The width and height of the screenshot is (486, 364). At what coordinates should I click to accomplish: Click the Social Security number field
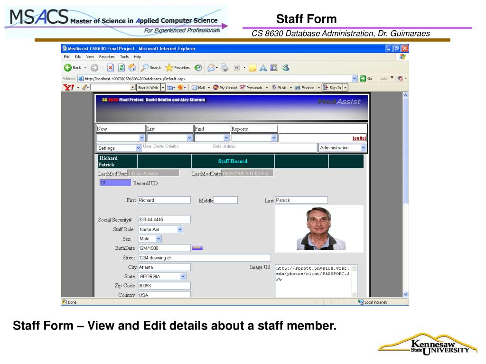point(164,219)
